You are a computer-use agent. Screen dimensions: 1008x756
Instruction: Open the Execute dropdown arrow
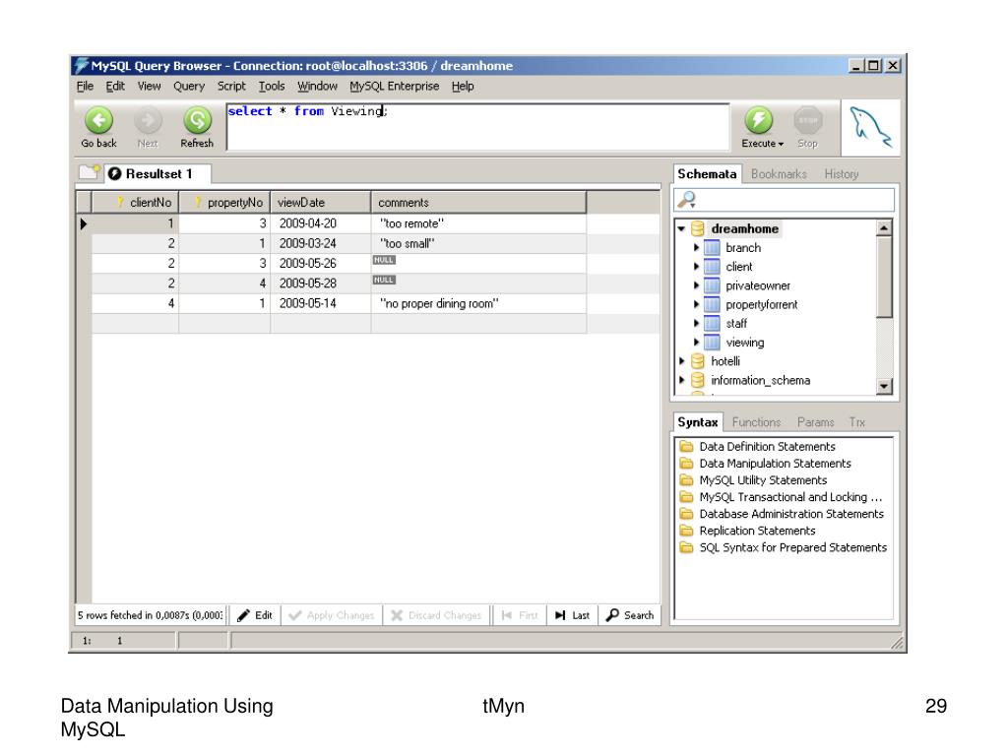tap(781, 144)
